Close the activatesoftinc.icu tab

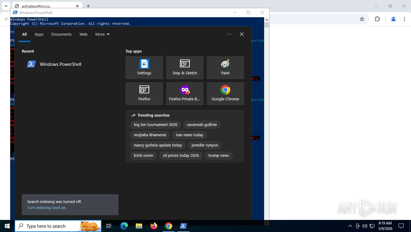coord(77,6)
